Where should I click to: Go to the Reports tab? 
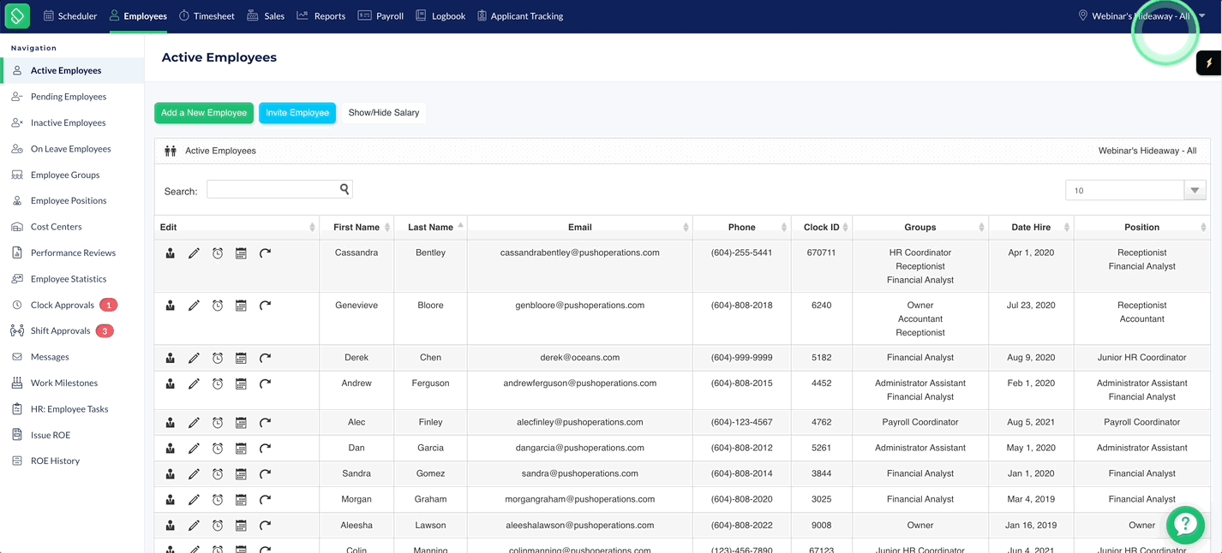pos(321,16)
